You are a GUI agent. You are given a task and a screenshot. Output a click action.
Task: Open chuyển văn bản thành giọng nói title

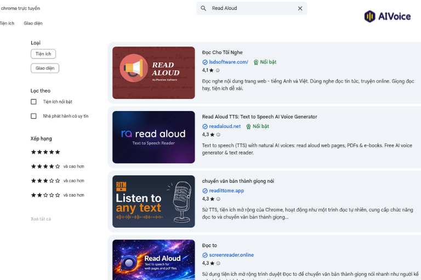click(x=238, y=181)
